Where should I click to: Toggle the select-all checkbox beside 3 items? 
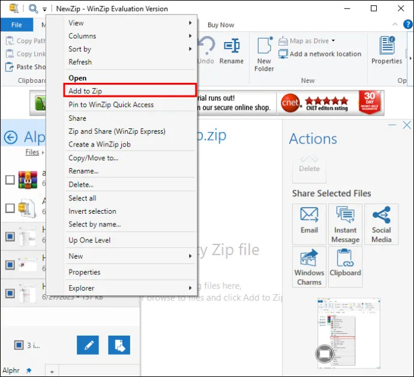coord(19,345)
